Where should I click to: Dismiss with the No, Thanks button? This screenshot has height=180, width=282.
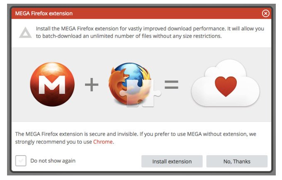(237, 161)
